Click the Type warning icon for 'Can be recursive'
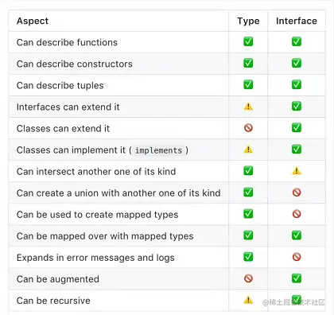 248,300
